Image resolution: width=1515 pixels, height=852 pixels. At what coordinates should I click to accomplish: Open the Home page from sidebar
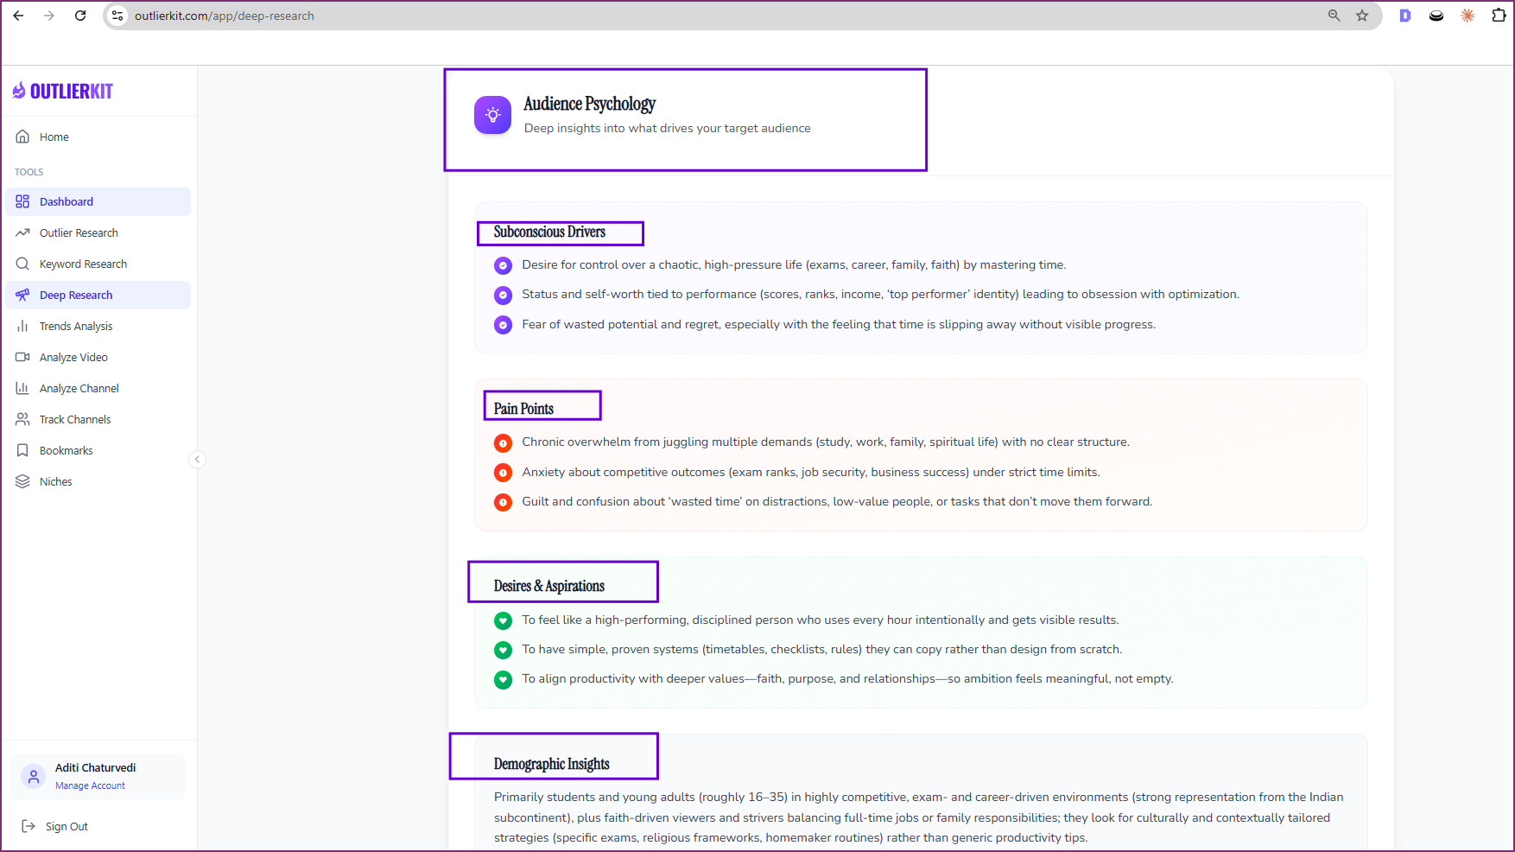click(54, 137)
